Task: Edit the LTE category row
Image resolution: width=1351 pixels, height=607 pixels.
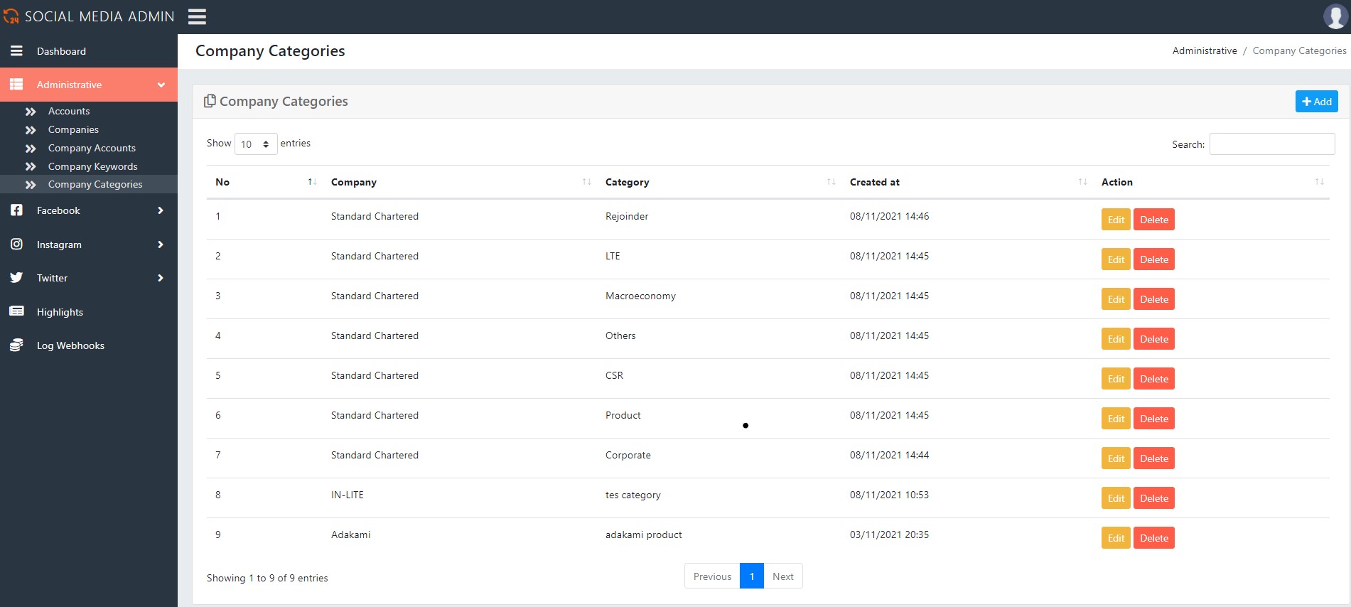Action: [x=1116, y=259]
